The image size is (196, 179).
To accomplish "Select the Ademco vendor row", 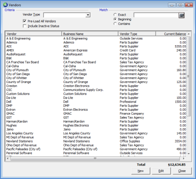I will (x=96, y=43).
